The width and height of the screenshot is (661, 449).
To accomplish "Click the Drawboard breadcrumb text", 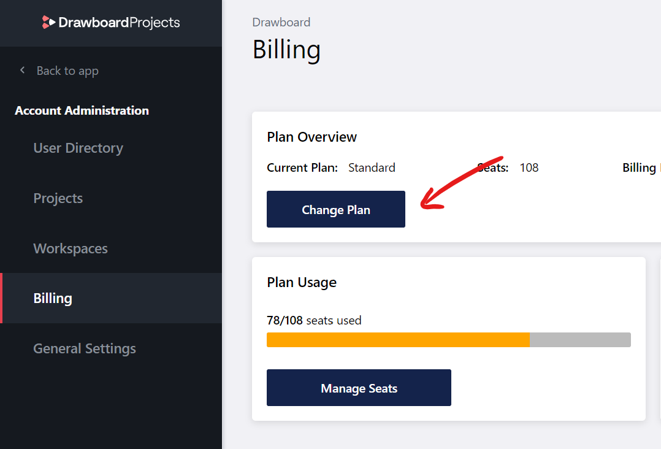I will tap(281, 22).
